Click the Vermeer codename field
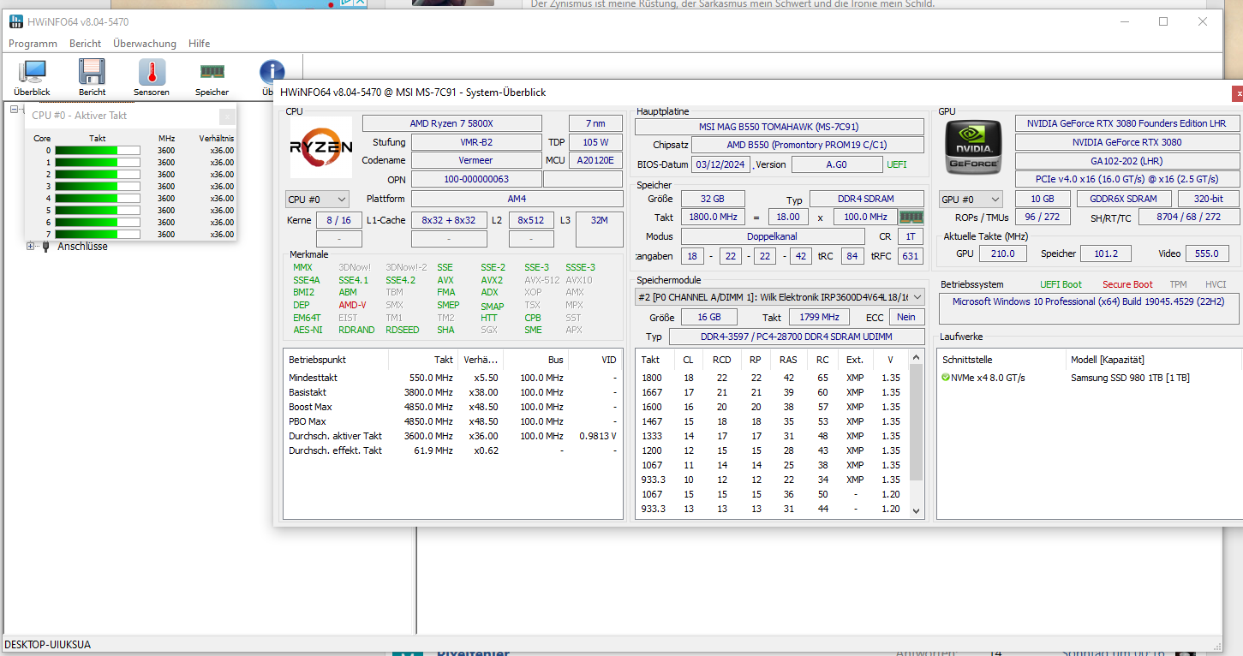The height and width of the screenshot is (656, 1243). coord(475,160)
